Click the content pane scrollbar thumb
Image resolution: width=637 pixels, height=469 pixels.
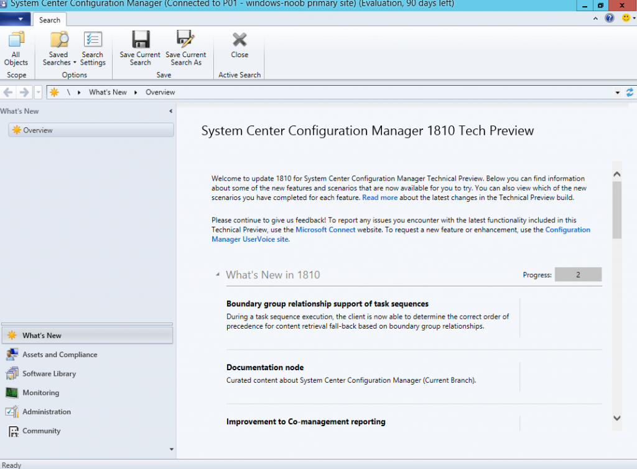click(x=616, y=210)
